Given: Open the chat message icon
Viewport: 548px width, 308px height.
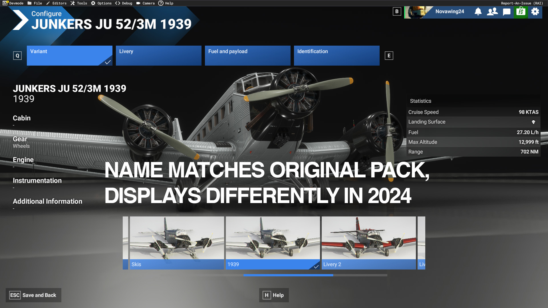Looking at the screenshot, I should [507, 12].
